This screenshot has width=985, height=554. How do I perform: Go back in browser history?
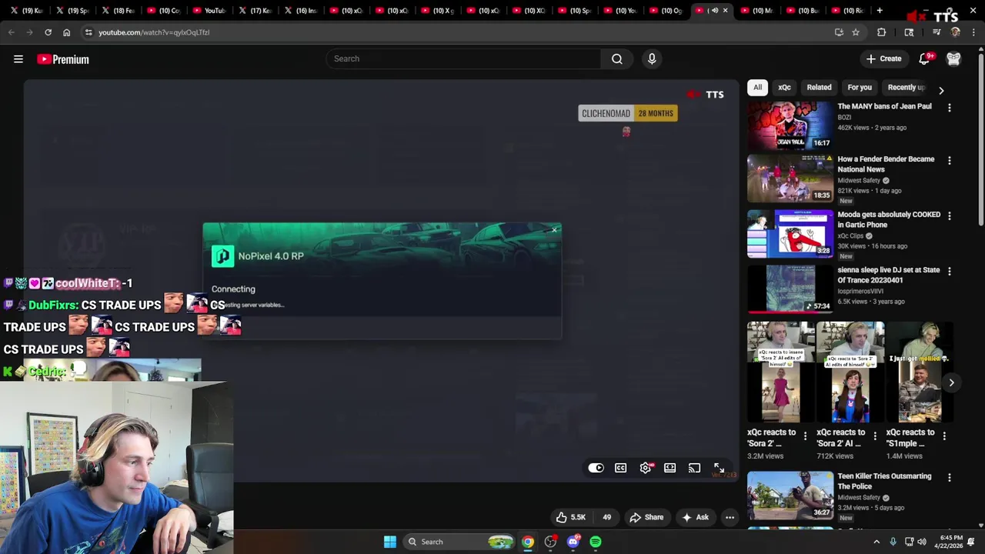coord(12,32)
